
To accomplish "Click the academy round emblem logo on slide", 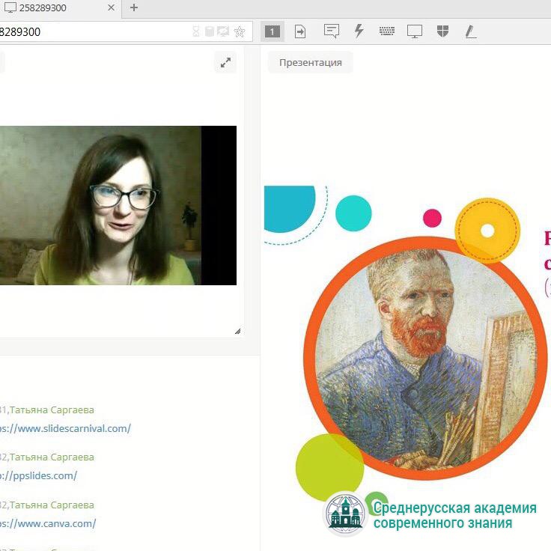I will click(x=345, y=514).
